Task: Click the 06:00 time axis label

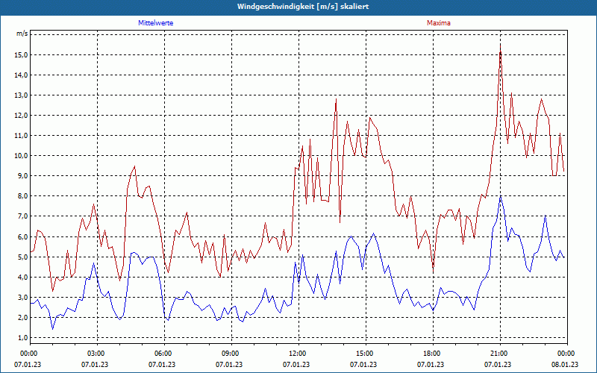Action: click(x=162, y=354)
